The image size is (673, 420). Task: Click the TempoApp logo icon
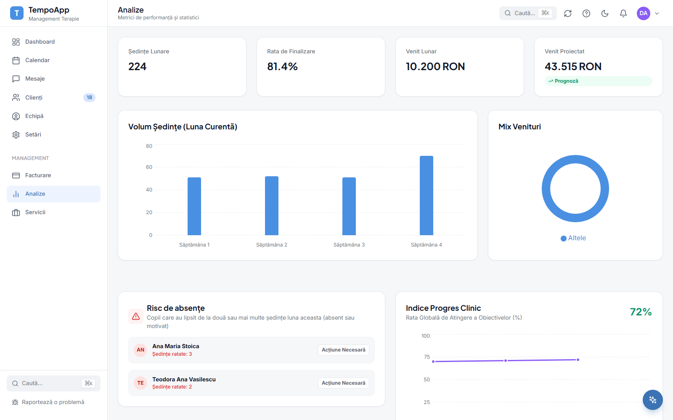click(17, 13)
